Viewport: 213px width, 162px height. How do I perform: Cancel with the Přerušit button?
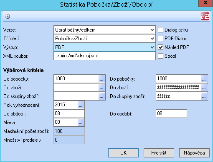(x=159, y=153)
